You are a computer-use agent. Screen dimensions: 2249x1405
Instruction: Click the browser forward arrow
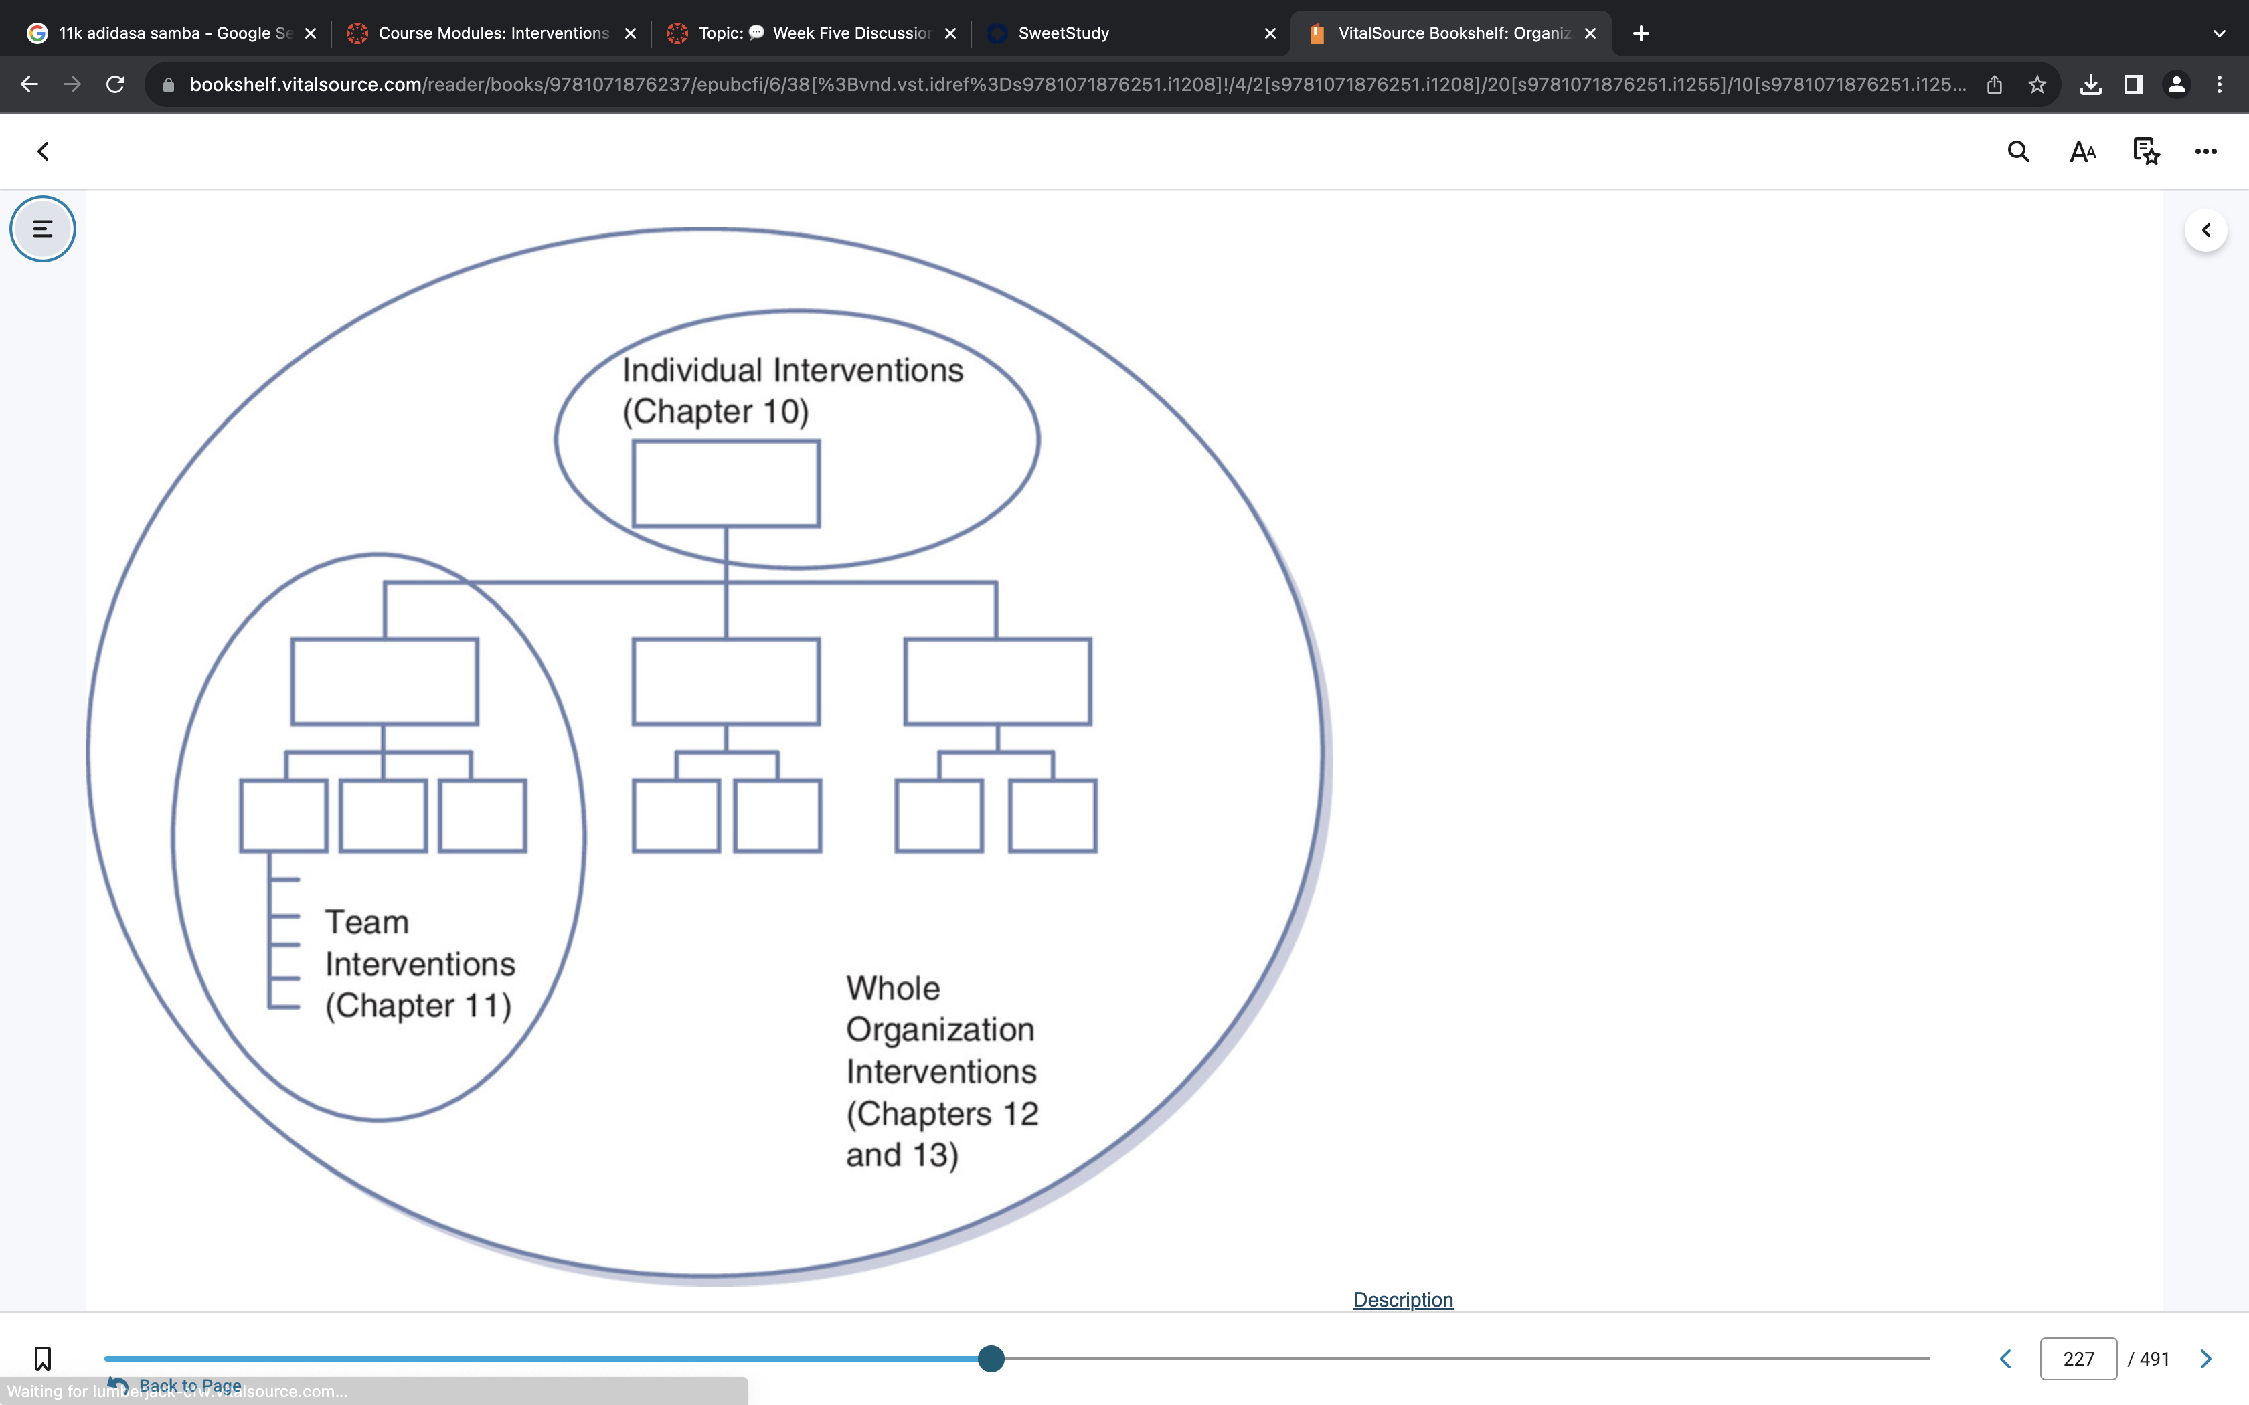click(x=72, y=84)
